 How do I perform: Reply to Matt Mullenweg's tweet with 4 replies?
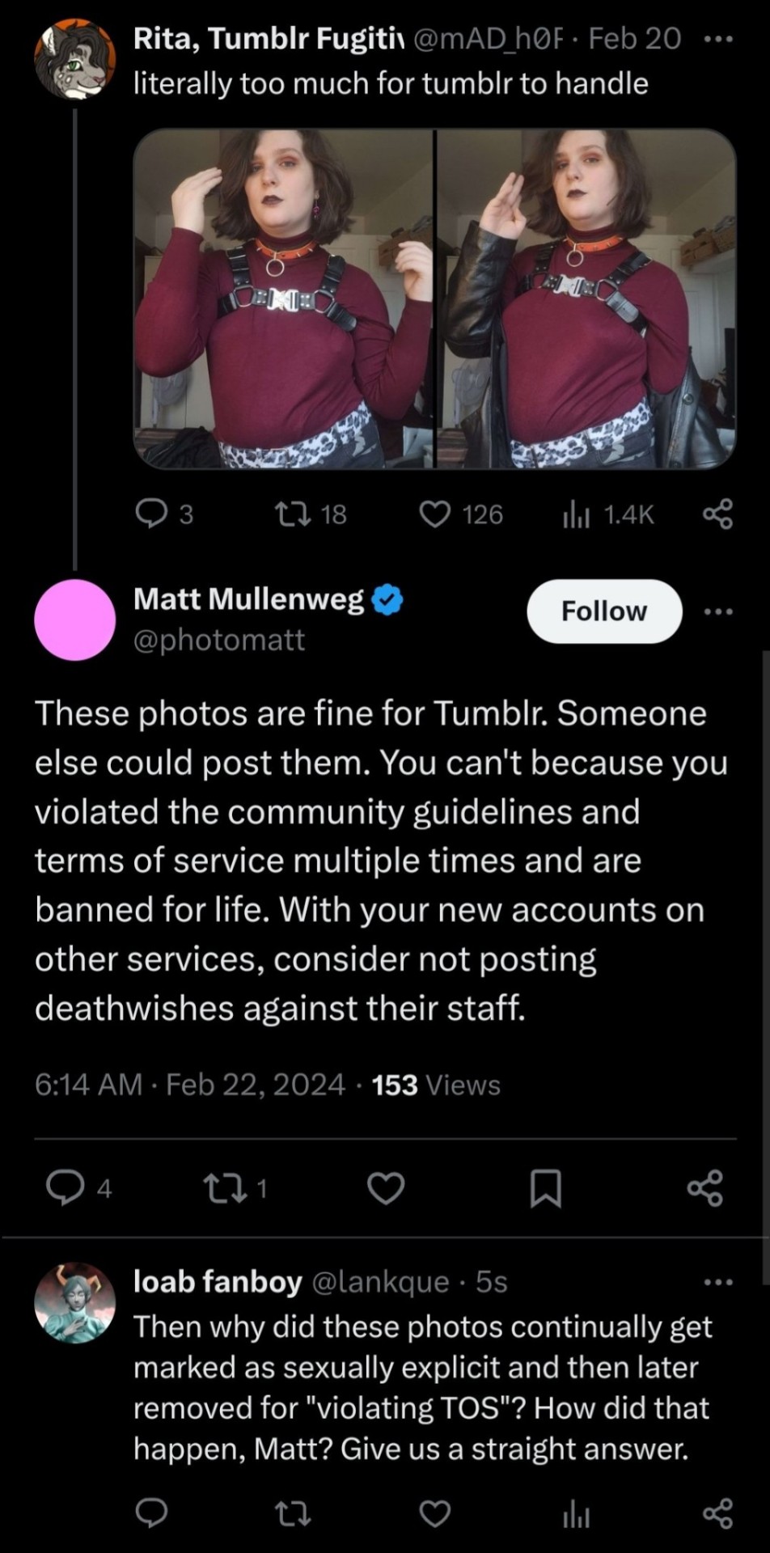(62, 1187)
